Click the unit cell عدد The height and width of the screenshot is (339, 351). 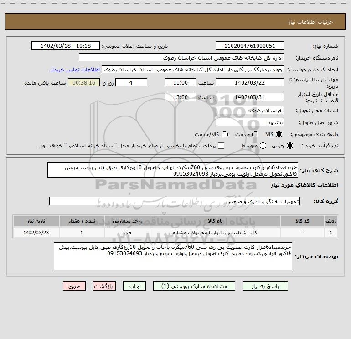click(x=127, y=233)
